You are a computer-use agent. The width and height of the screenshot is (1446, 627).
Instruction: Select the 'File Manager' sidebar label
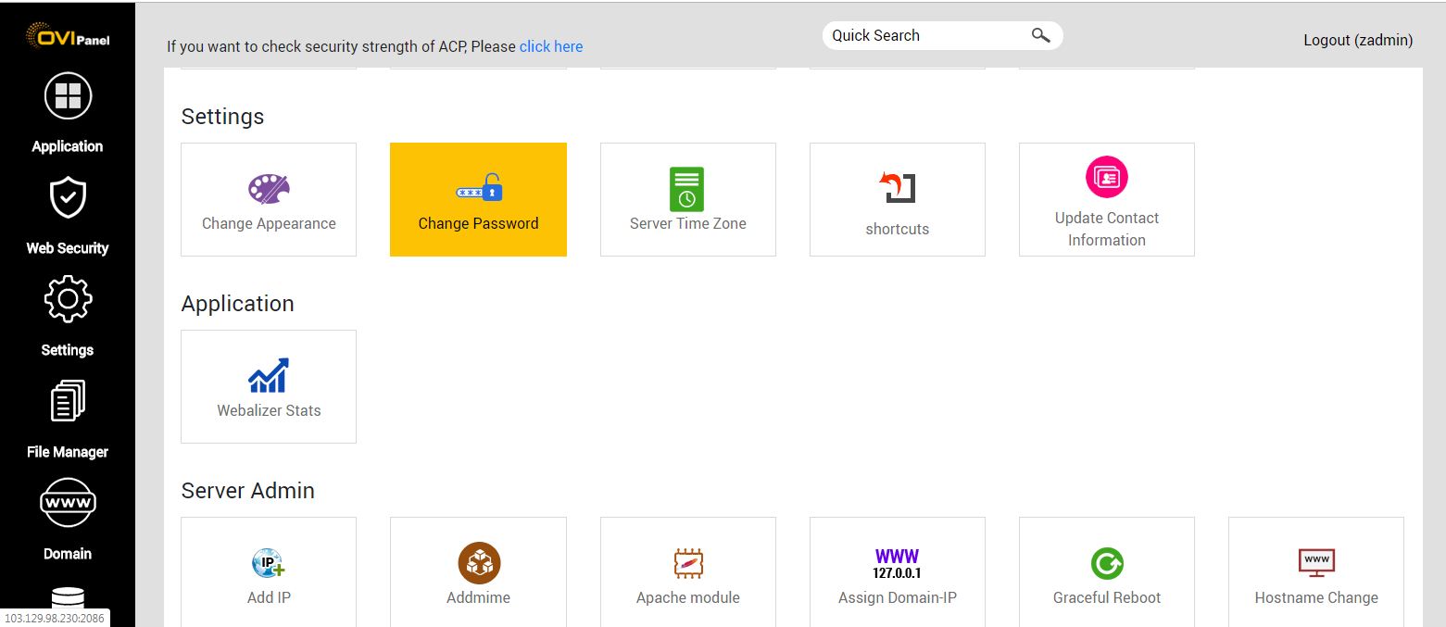[68, 452]
